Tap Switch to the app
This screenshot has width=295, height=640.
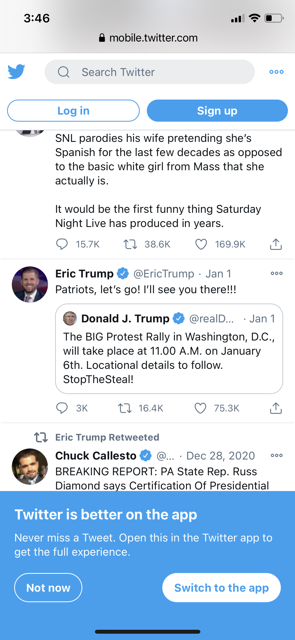[x=221, y=587]
